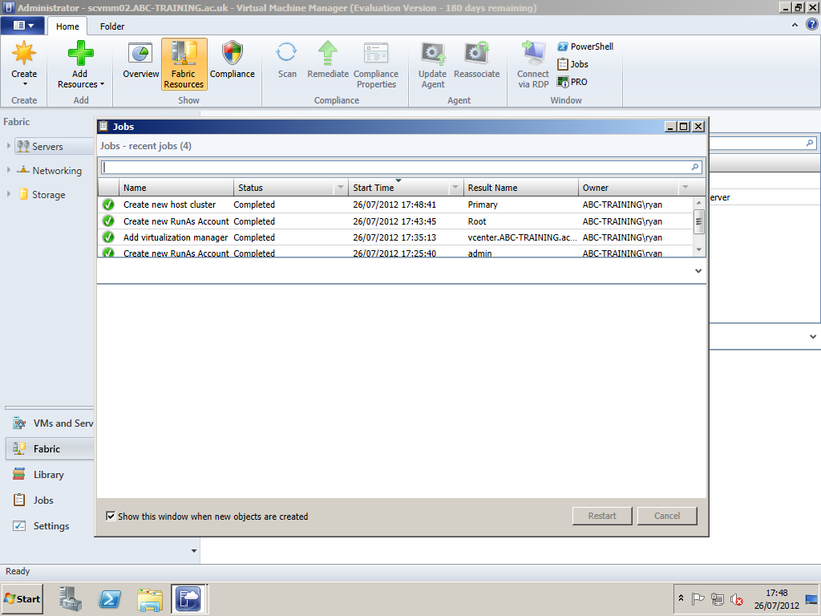Toggle 'Show this window when new objects are created'
The width and height of the screenshot is (821, 616).
point(111,517)
